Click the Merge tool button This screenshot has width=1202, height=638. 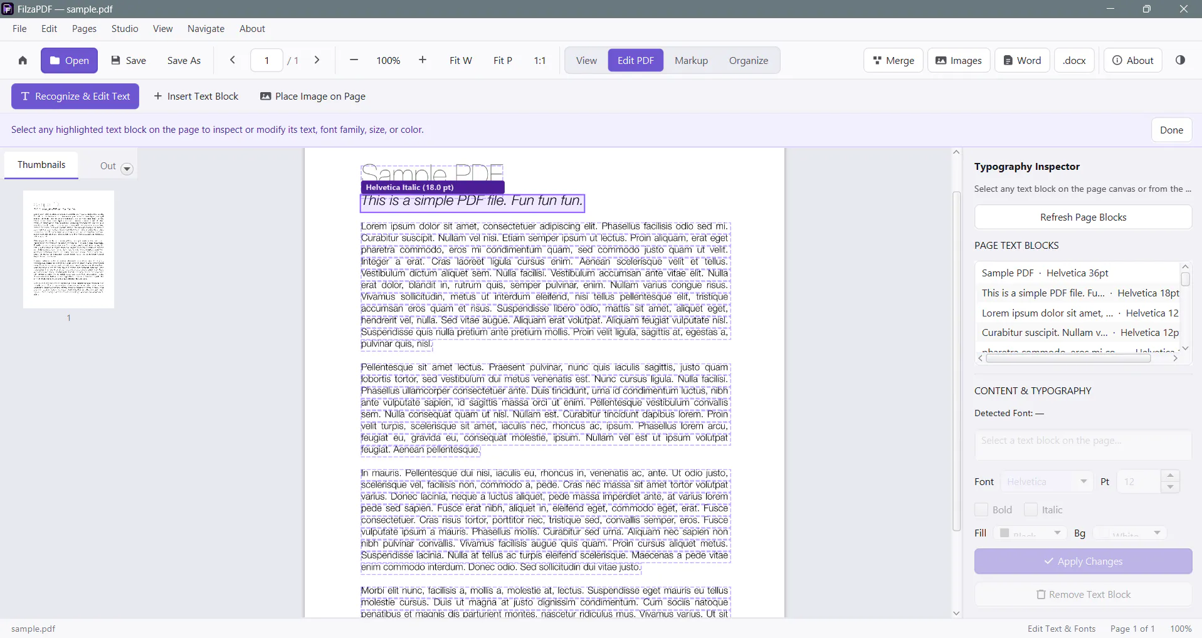893,60
